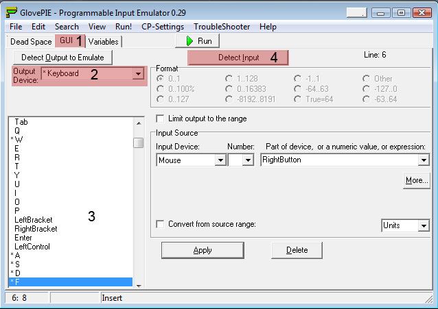Select the -8192..8191 format radio button
The image size is (438, 309).
[x=229, y=99]
